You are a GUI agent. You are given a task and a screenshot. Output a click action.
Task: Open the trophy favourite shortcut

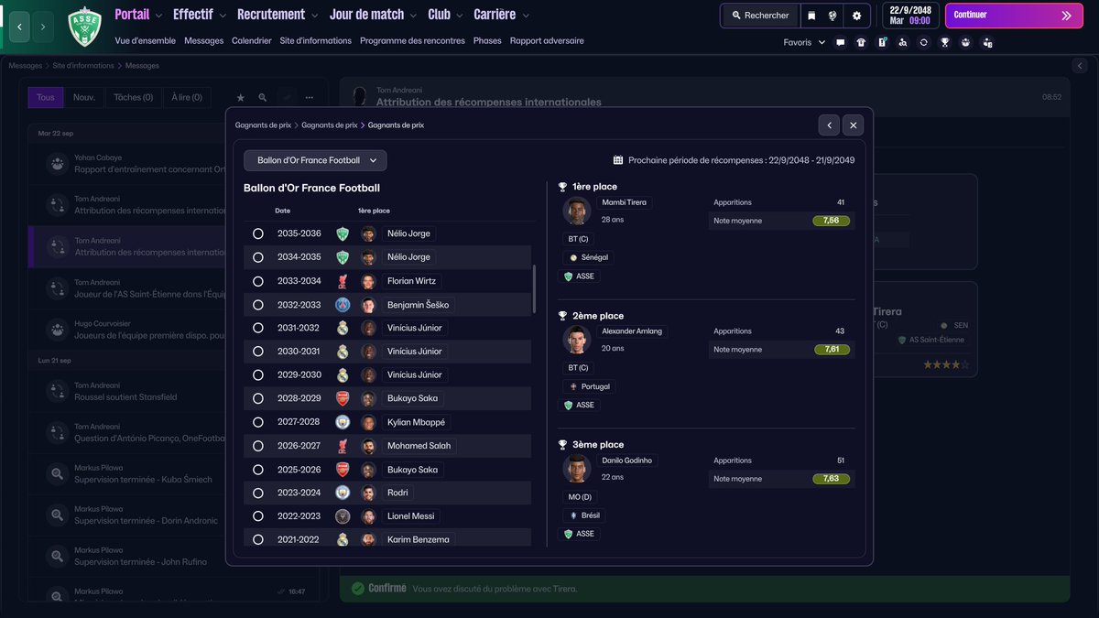(x=945, y=42)
